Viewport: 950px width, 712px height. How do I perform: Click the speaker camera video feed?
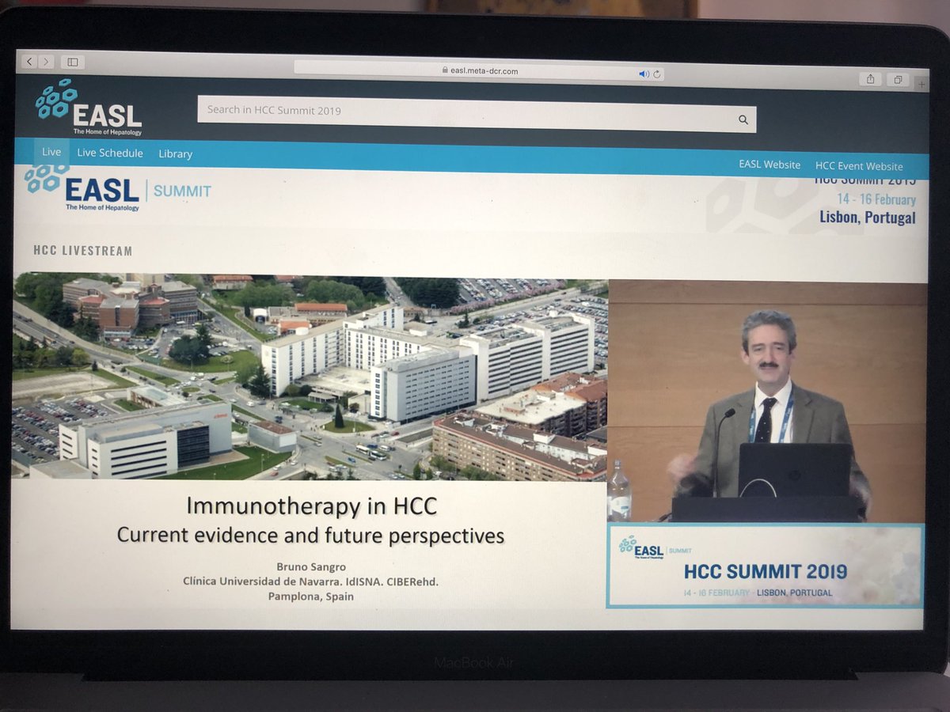[766, 400]
